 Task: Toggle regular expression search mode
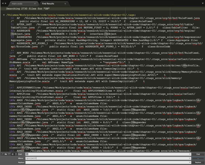coord(2,154)
